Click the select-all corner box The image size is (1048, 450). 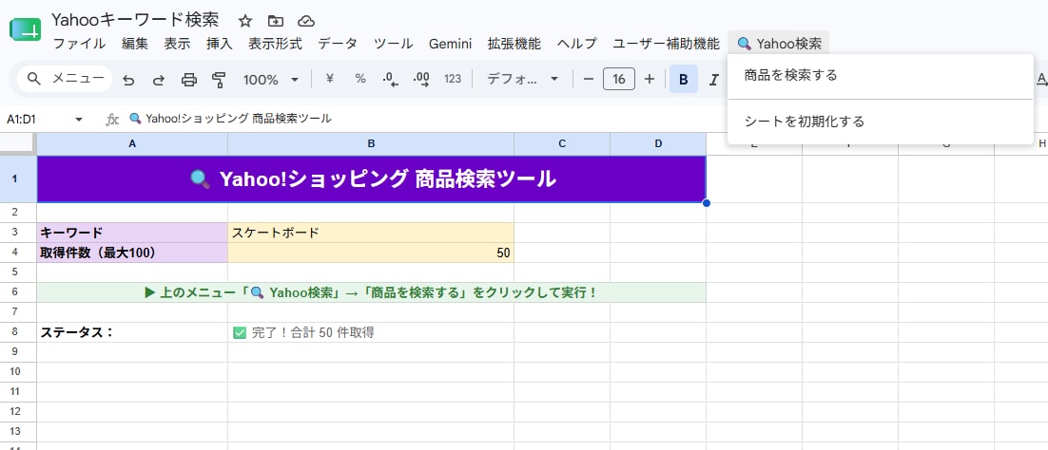point(18,143)
